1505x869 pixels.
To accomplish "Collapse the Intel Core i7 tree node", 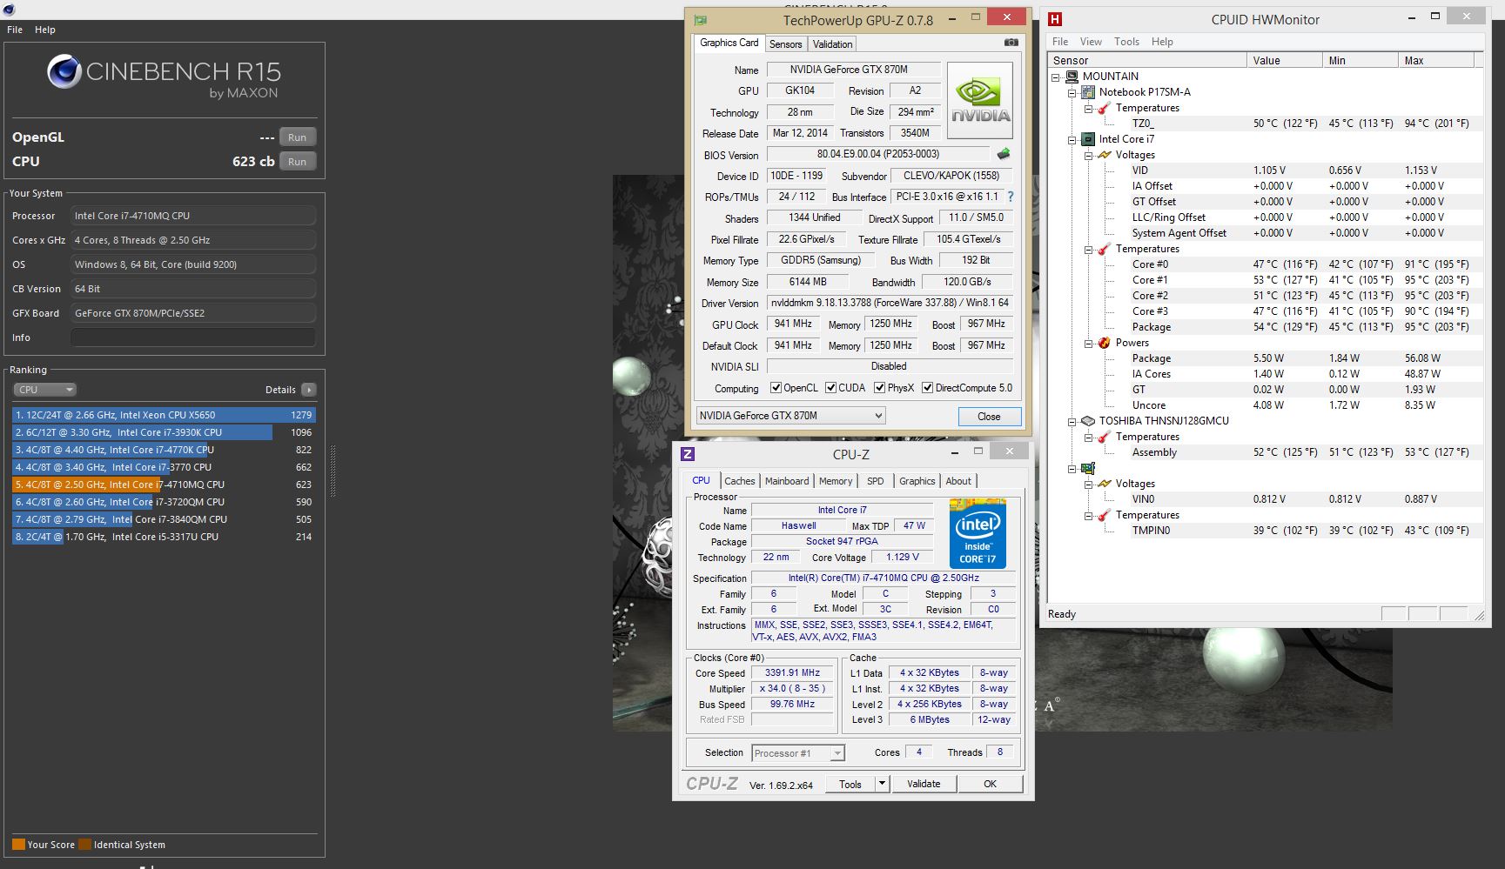I will click(1072, 139).
